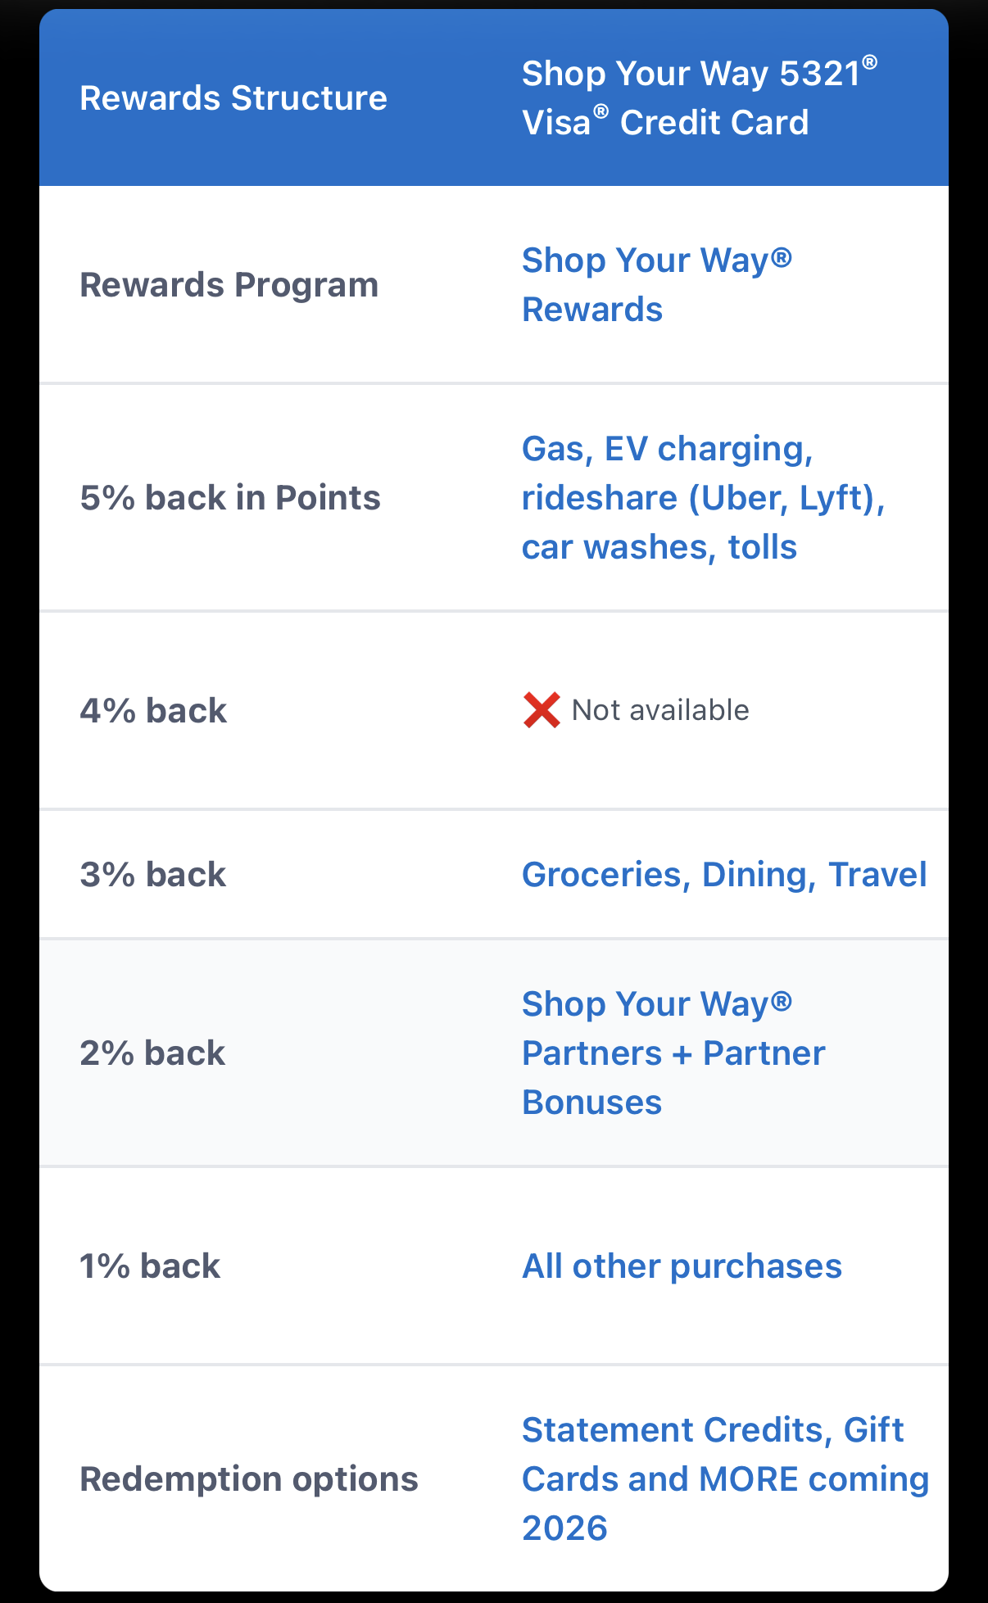
Task: Select the 3% back row label
Action: 153,875
